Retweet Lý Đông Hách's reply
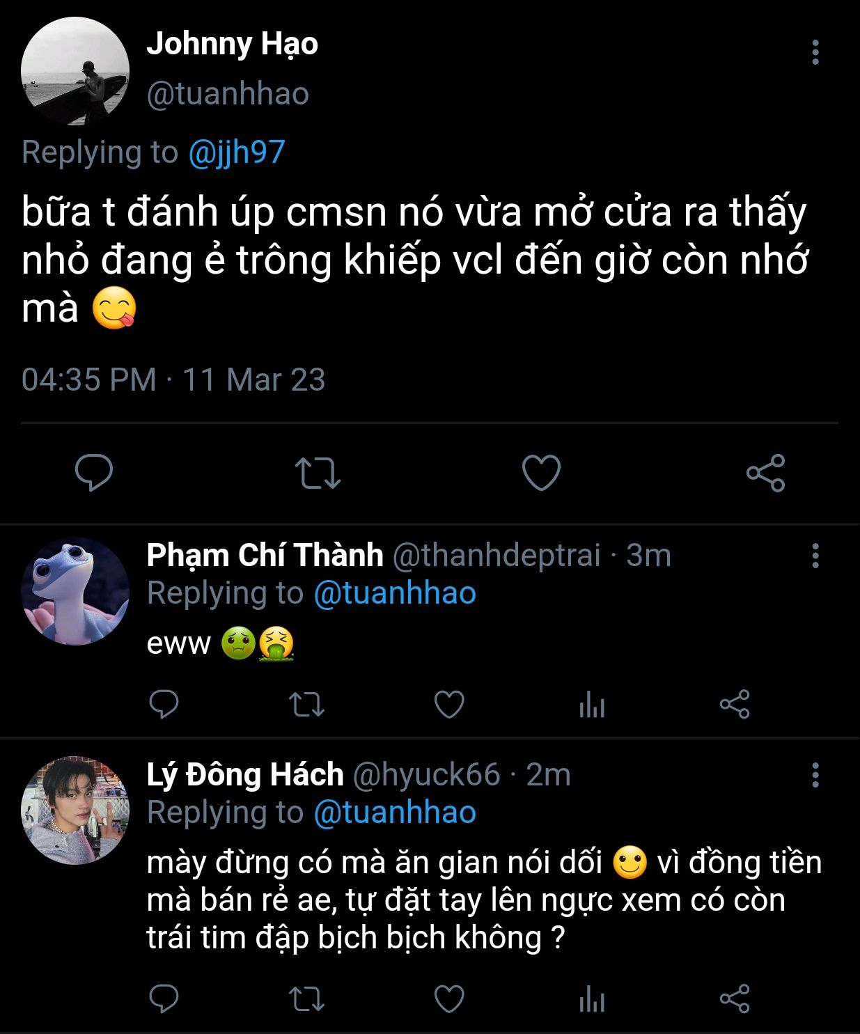 point(306,999)
